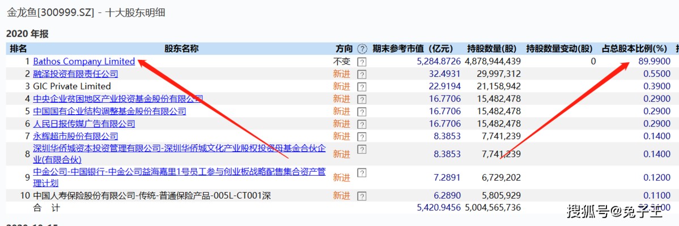Click help icon in 永辉超市股份有限公司 row
The height and width of the screenshot is (226, 679).
pos(362,137)
